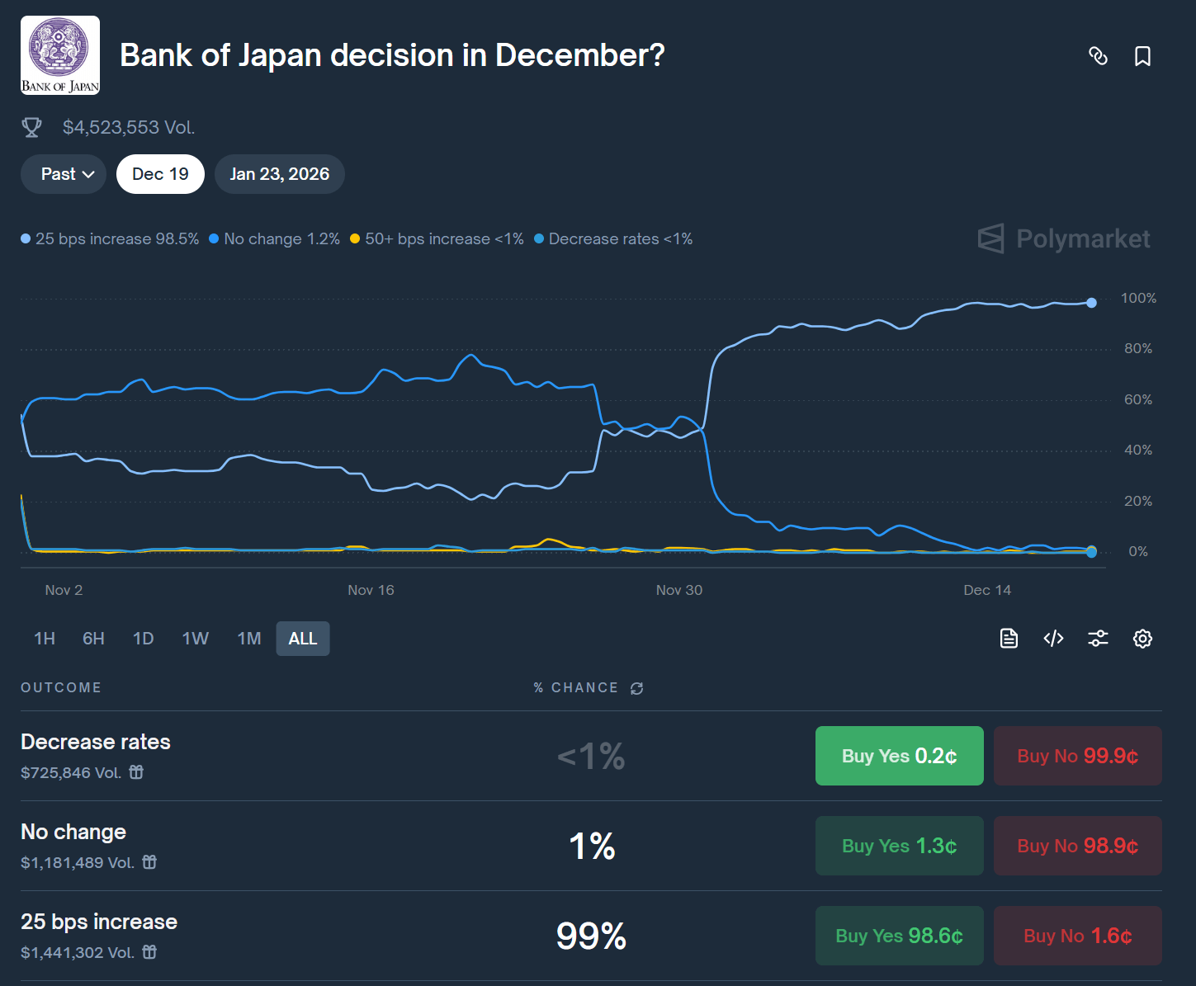Switch to Jan 23, 2026 tab
This screenshot has height=986, width=1196.
279,174
